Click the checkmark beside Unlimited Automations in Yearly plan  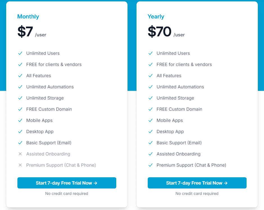(x=151, y=87)
